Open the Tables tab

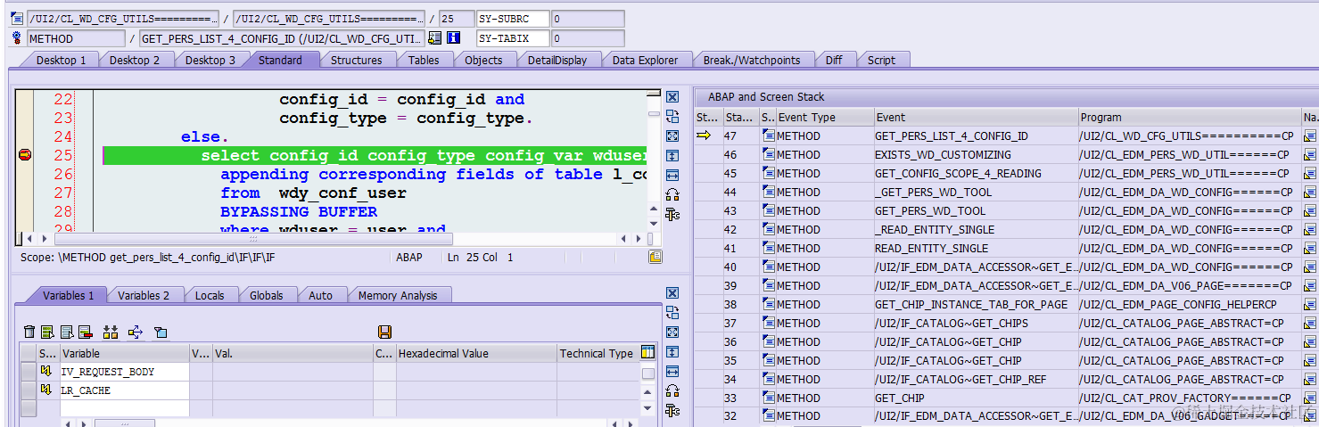click(424, 60)
